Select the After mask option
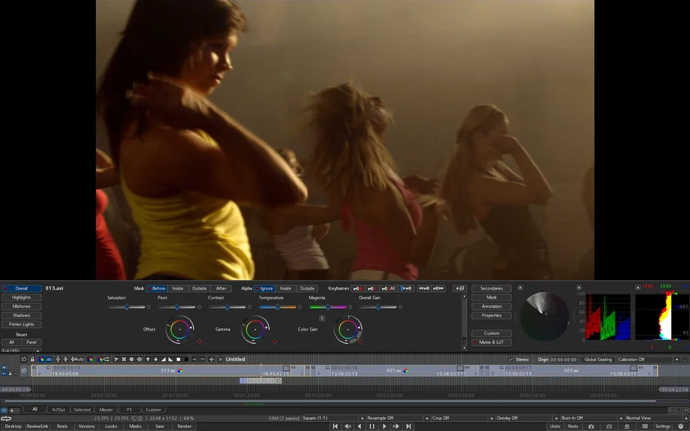Viewport: 690px width, 431px height. pyautogui.click(x=221, y=288)
